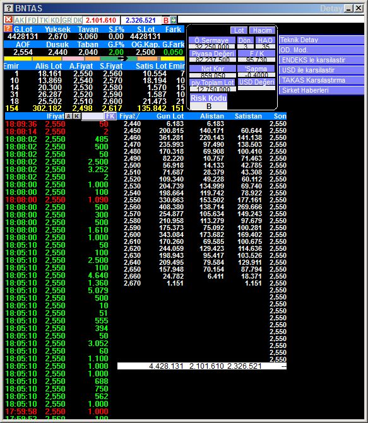Viewport: 368px width, 423px height.
Task: Click the KD toolbar button
Action: click(x=56, y=20)
